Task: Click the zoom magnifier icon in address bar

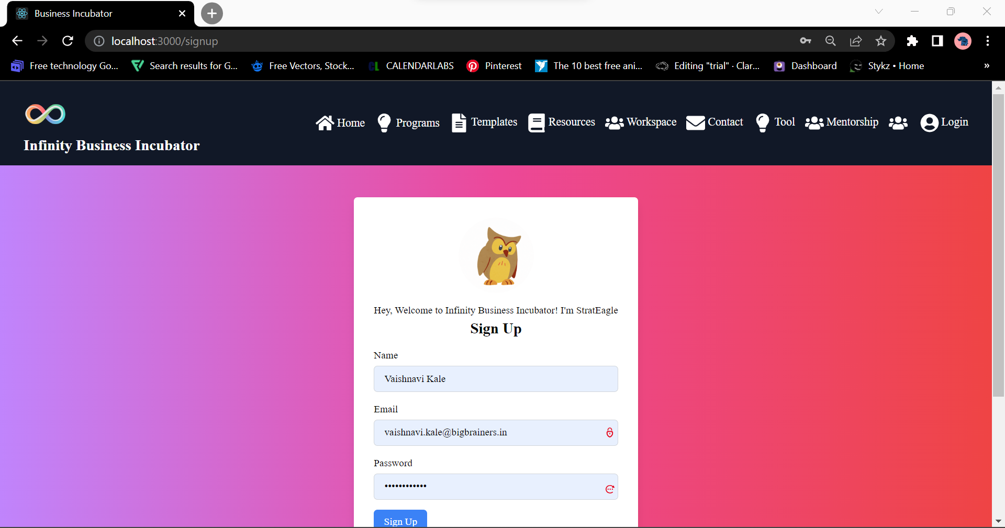Action: coord(831,41)
